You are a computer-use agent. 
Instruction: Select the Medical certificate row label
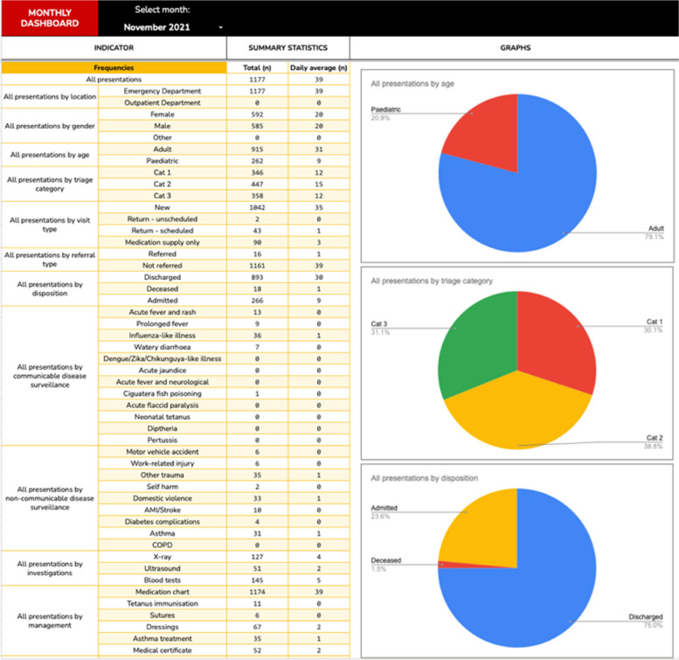coord(163,650)
